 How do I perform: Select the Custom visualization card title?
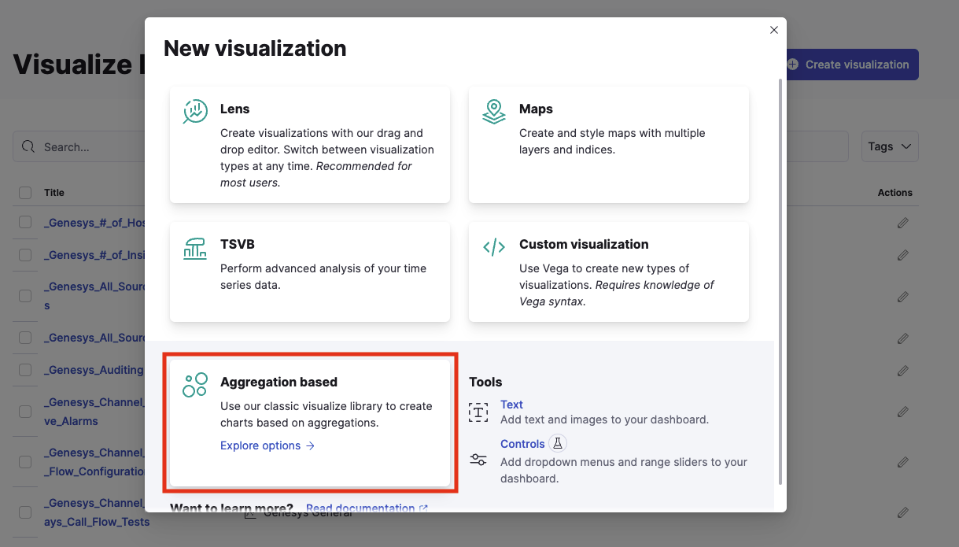click(x=584, y=244)
